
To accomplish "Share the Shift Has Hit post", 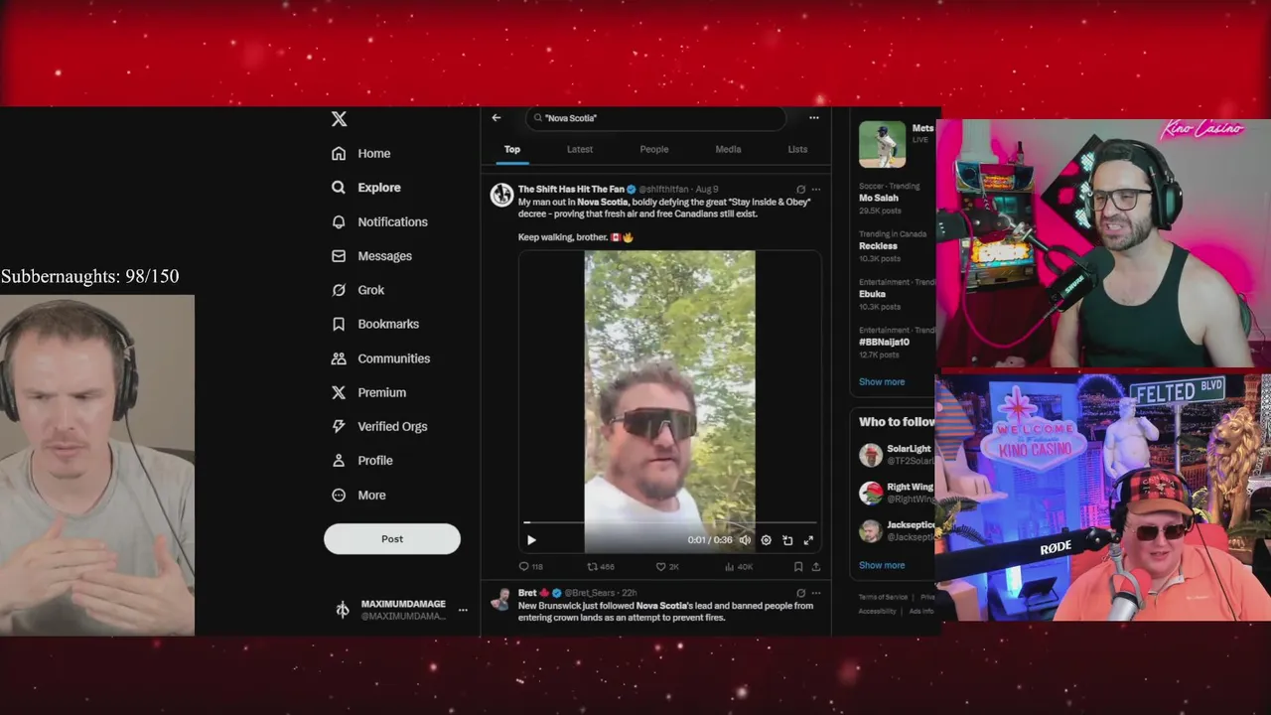I will point(816,567).
